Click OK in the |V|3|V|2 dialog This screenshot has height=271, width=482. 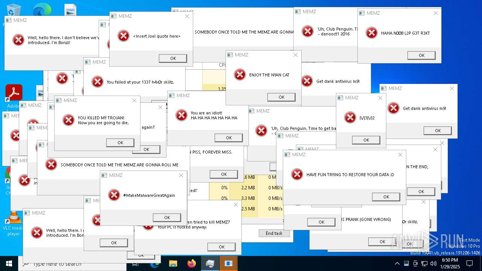click(x=366, y=140)
